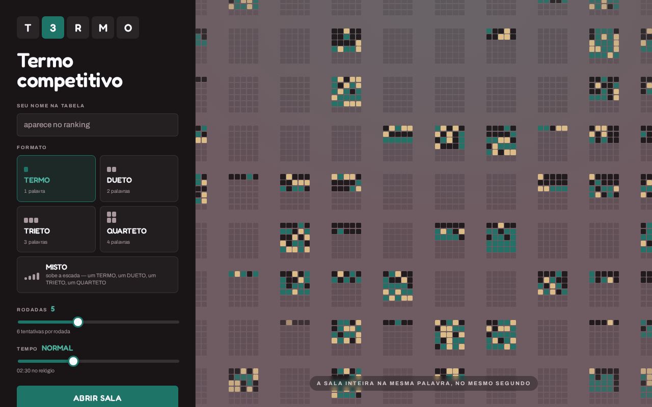The height and width of the screenshot is (407, 652).
Task: Click the NORMAL tempo value
Action: coord(57,348)
